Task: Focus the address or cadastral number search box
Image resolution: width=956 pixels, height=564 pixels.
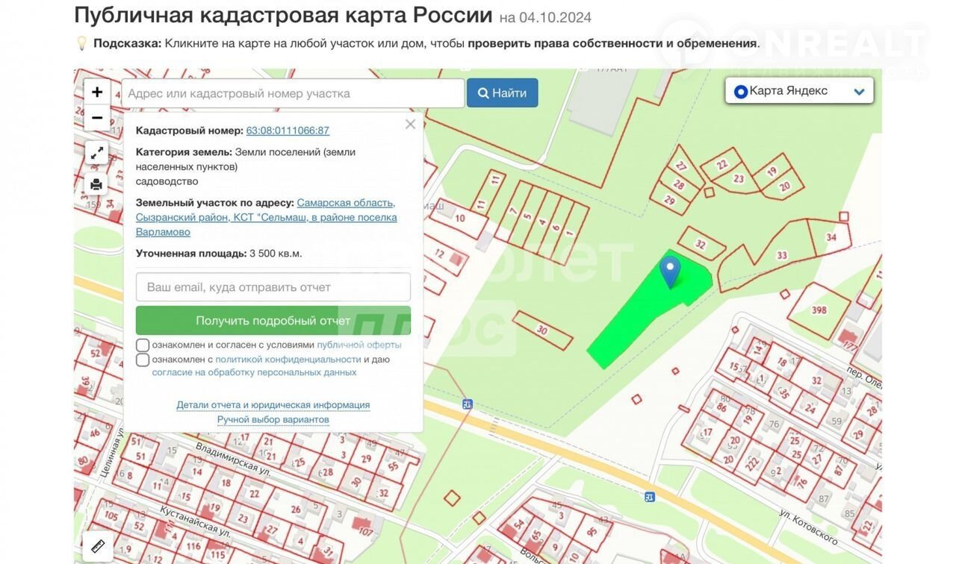Action: pyautogui.click(x=293, y=93)
